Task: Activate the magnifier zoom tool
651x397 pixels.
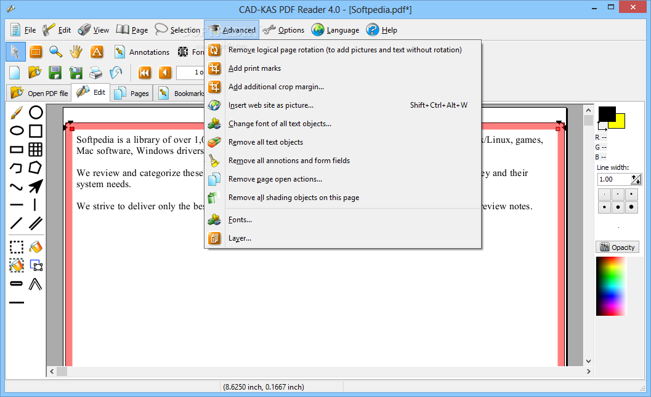Action: pyautogui.click(x=56, y=52)
